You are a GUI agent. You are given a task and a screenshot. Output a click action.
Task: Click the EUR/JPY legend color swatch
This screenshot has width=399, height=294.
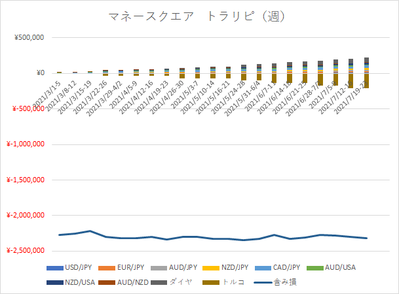107,268
